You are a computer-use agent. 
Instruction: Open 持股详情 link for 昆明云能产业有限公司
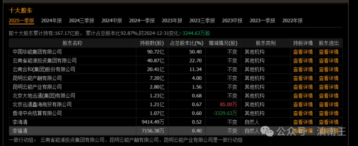click(303, 87)
